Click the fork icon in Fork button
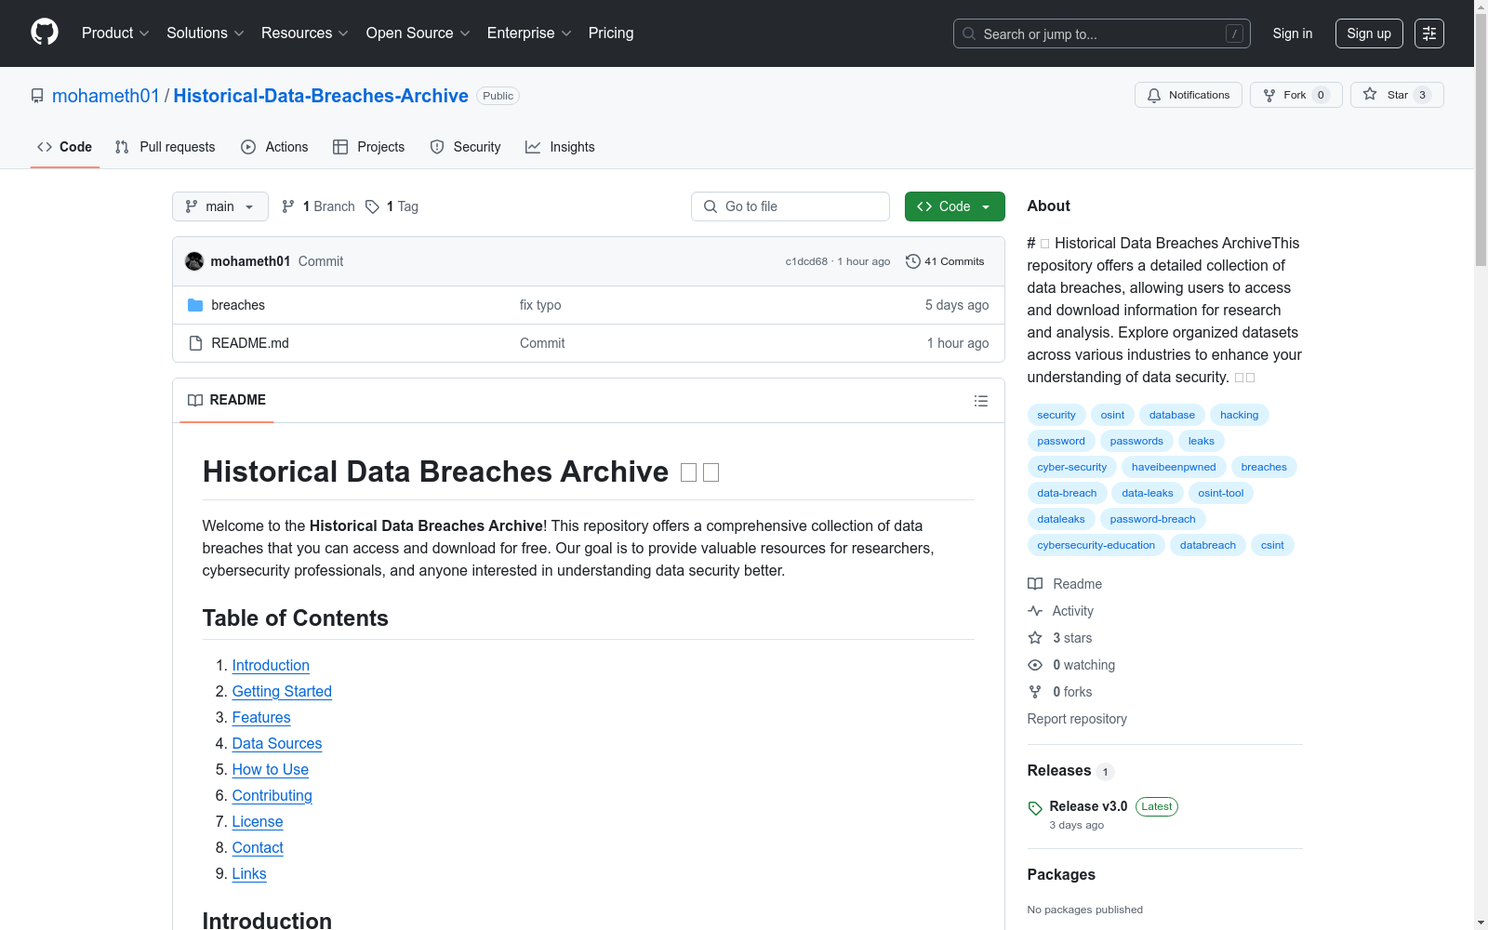 point(1269,95)
